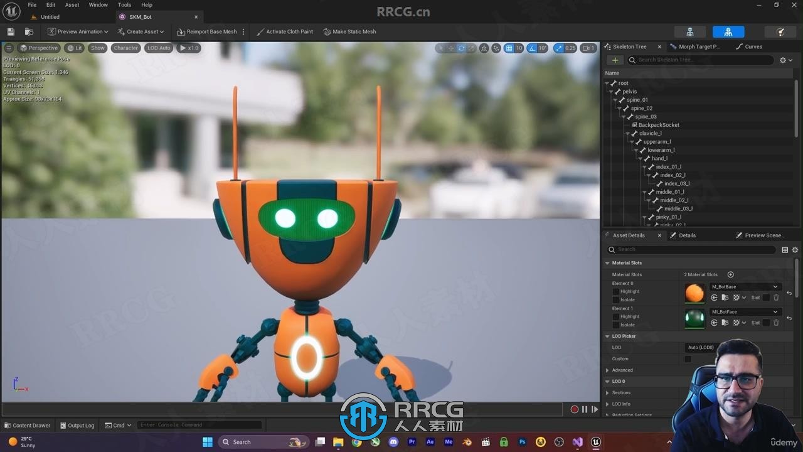This screenshot has height=452, width=803.
Task: Click the Windows Start button
Action: click(x=208, y=442)
